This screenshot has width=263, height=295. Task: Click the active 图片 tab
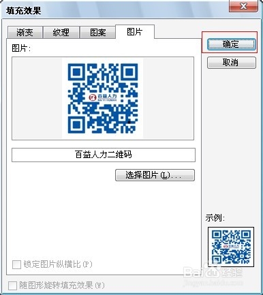tap(135, 31)
